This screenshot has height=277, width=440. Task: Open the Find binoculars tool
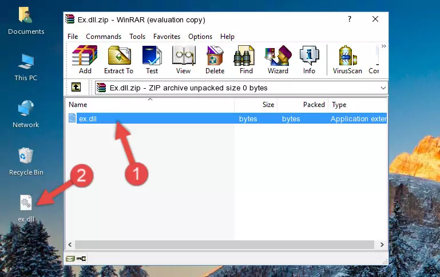pyautogui.click(x=246, y=60)
